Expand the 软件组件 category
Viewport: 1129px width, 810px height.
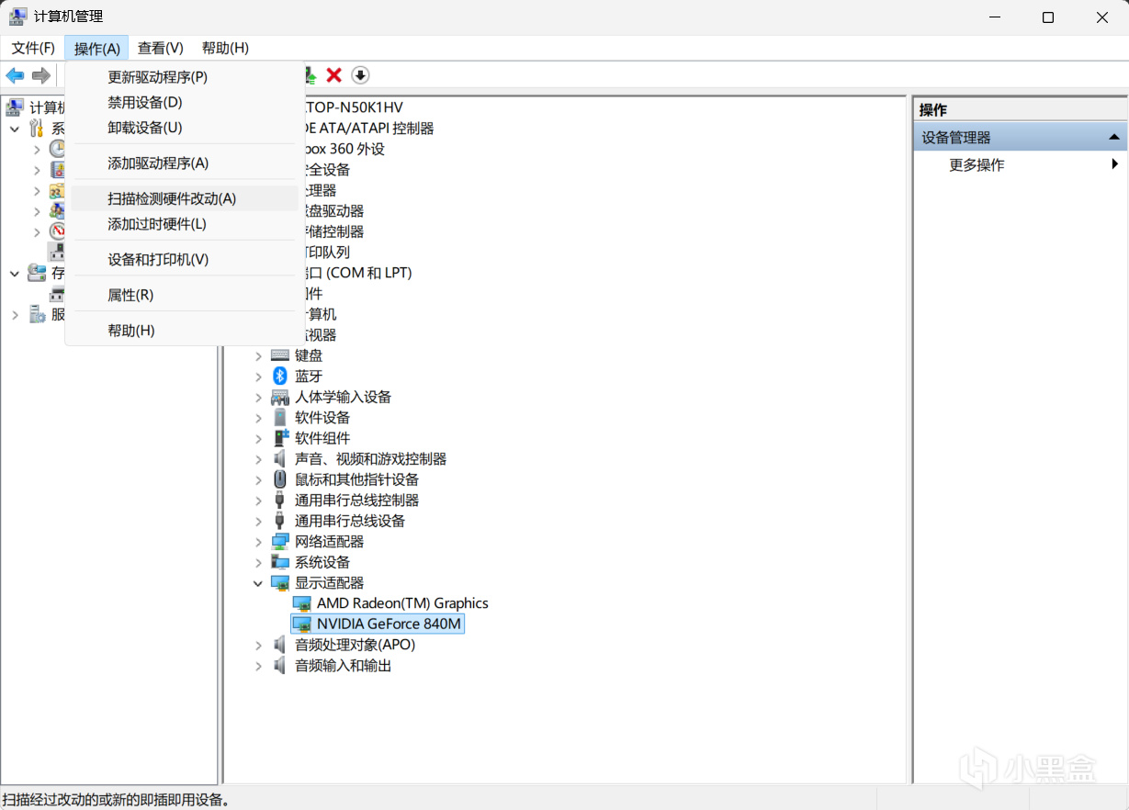click(259, 438)
